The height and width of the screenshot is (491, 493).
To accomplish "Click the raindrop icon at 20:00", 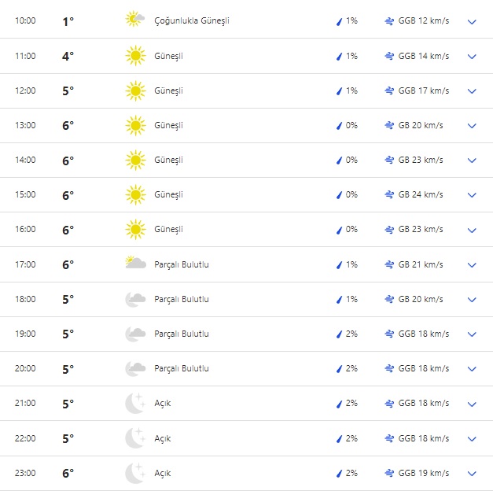I will (340, 368).
